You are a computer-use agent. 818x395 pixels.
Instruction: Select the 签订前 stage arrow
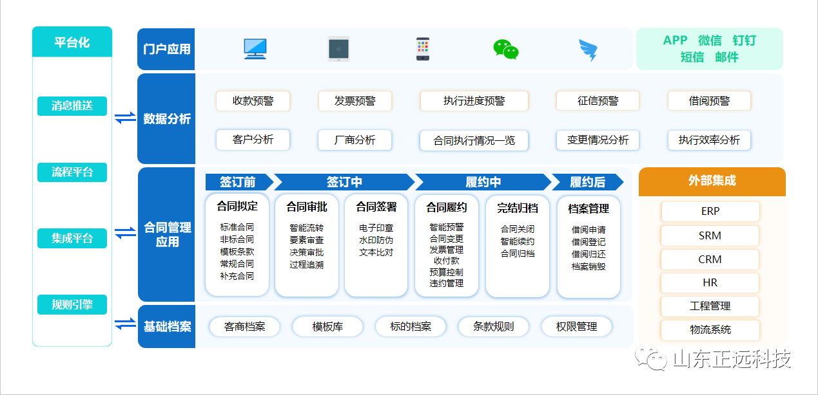(238, 182)
